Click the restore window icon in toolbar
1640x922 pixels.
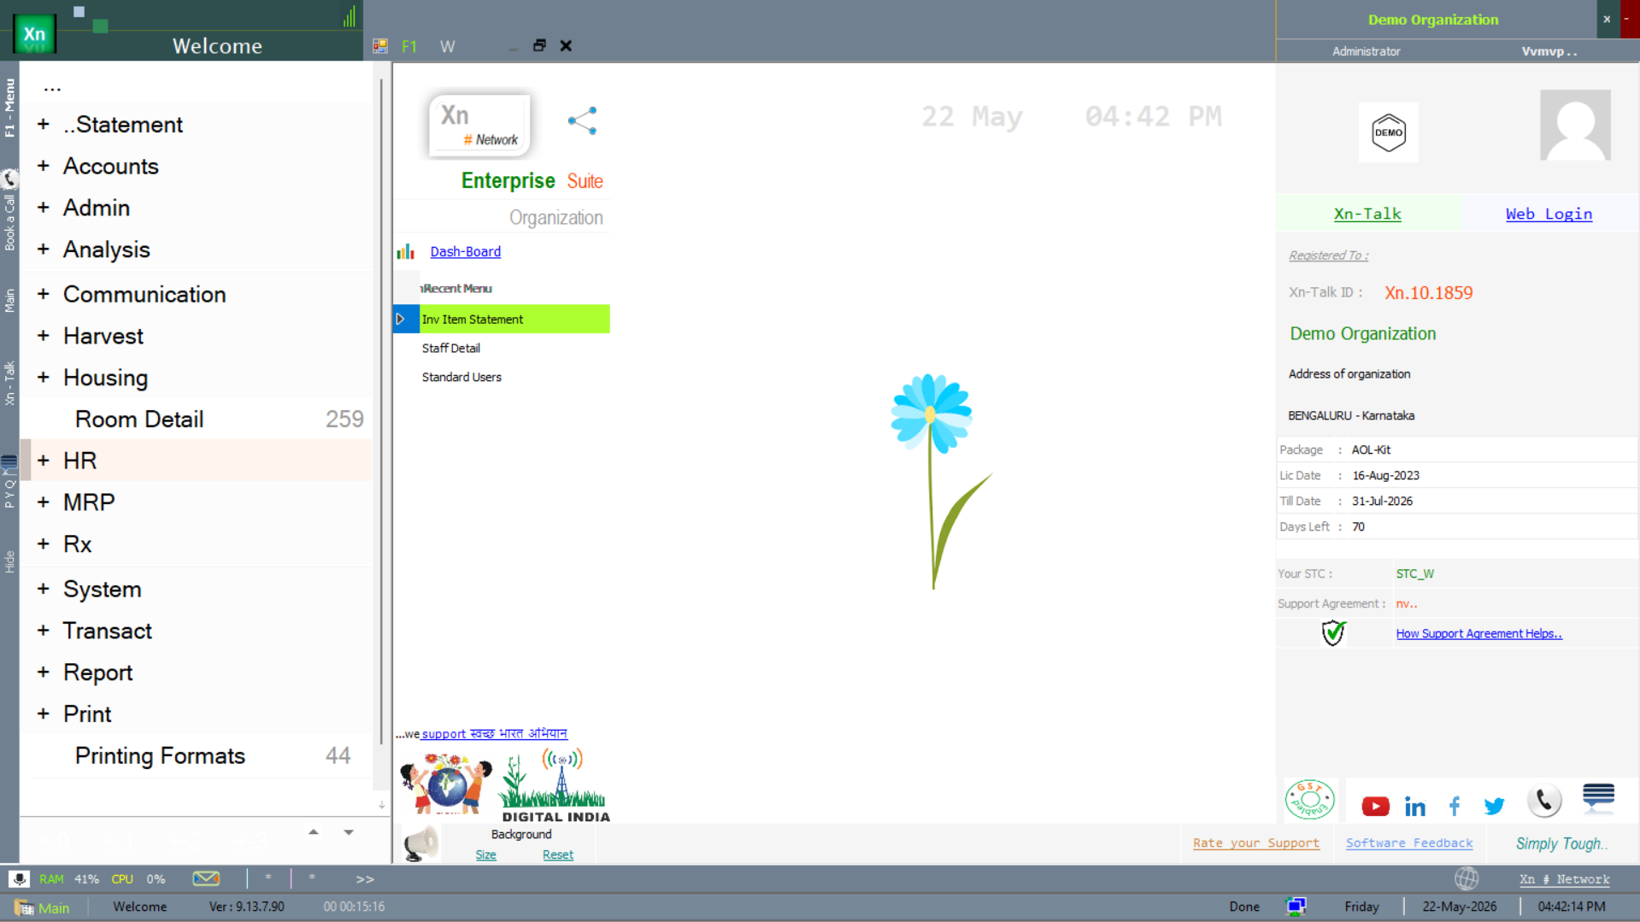[x=539, y=45]
